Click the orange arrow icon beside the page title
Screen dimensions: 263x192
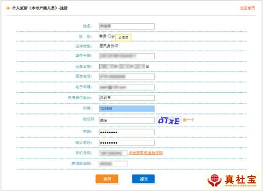(8, 8)
